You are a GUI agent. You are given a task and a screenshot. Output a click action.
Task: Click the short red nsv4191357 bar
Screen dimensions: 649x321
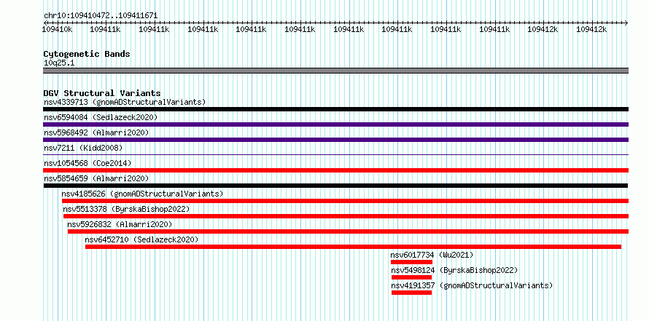411,293
